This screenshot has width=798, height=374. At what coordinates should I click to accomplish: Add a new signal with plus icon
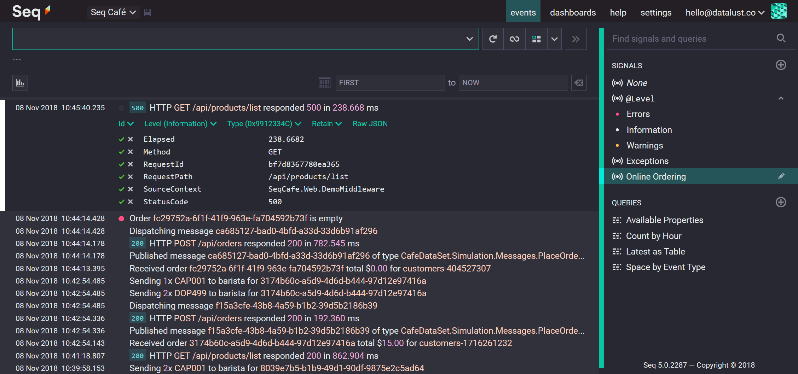coord(781,65)
